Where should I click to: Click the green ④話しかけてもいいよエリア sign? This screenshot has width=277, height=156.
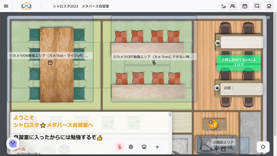[239, 62]
